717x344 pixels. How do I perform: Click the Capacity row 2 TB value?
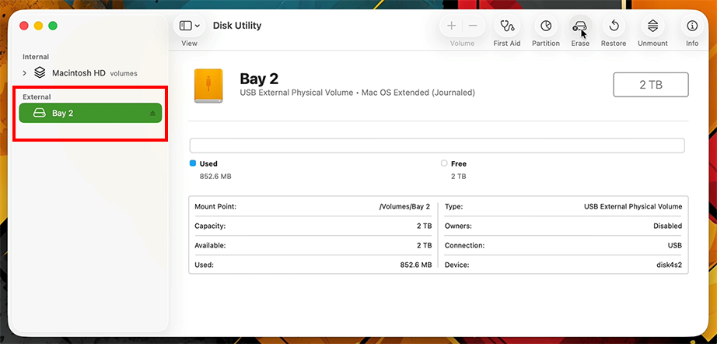point(425,226)
